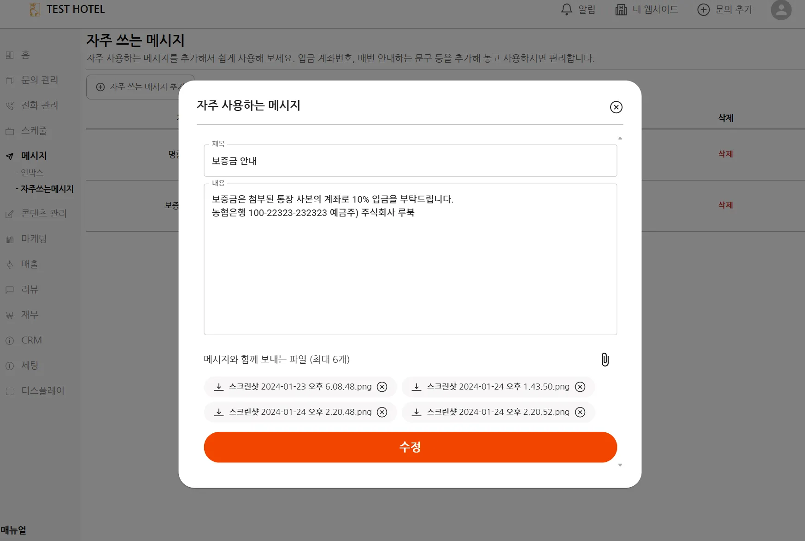Remove attachment 스크린샷 2024-01-24 오후 1.43.50.png
This screenshot has height=541, width=805.
580,387
